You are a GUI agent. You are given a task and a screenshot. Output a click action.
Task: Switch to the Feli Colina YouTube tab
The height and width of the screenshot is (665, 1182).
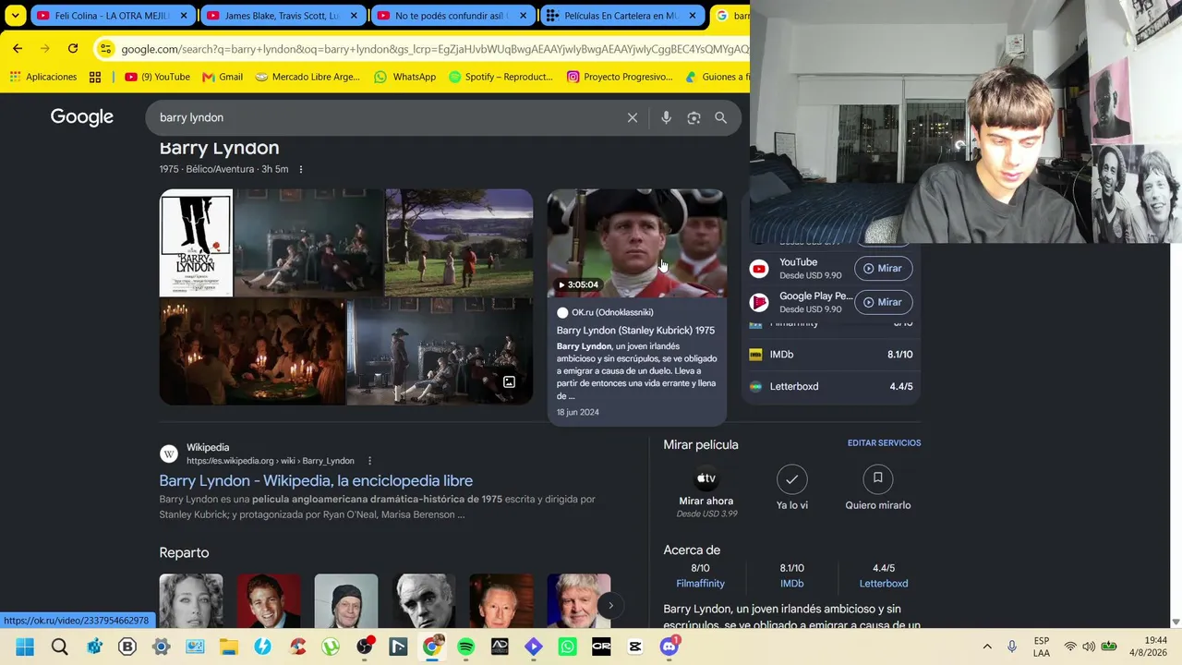coord(113,16)
